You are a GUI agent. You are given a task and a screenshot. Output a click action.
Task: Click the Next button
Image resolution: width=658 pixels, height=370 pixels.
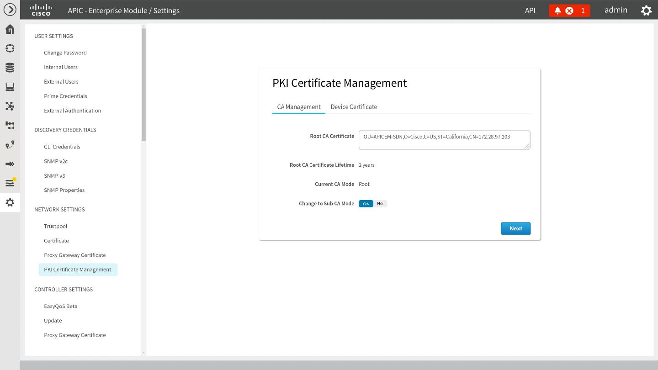click(x=515, y=228)
